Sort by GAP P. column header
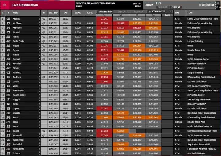 pyautogui.click(x=78, y=13)
